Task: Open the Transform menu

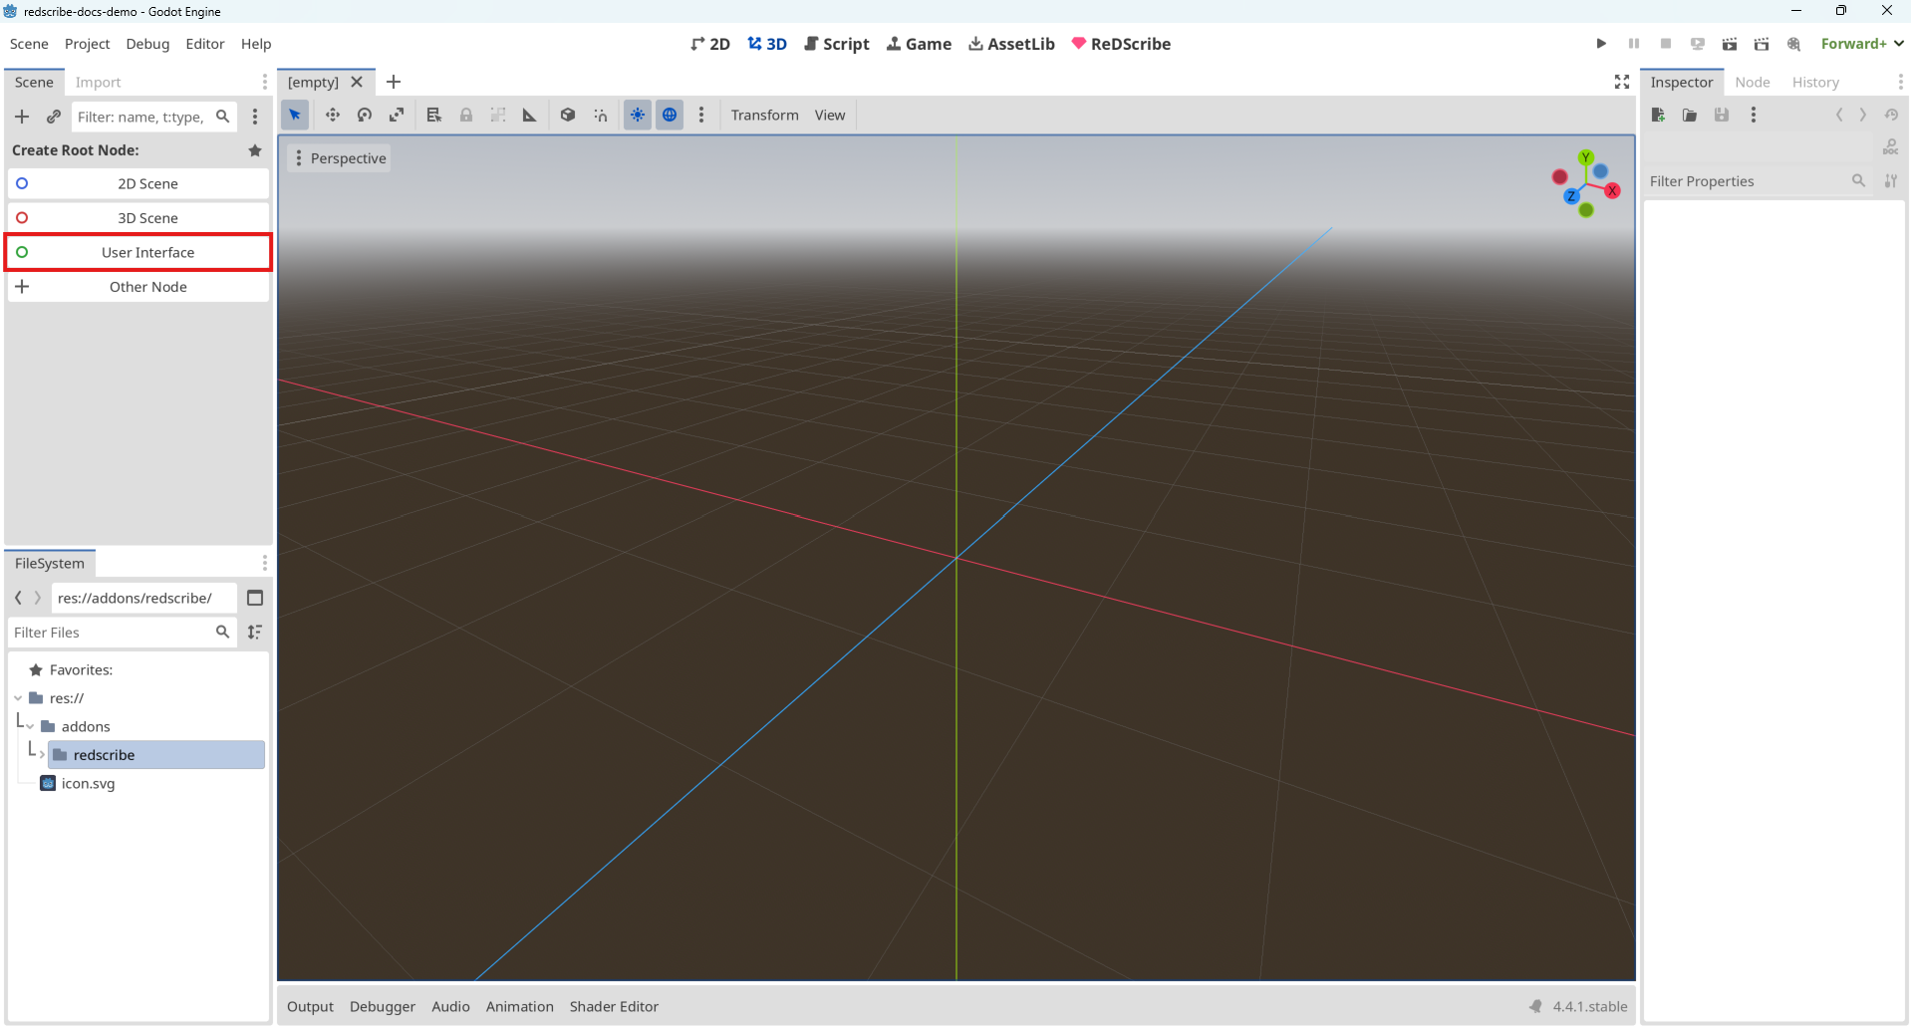Action: (764, 115)
